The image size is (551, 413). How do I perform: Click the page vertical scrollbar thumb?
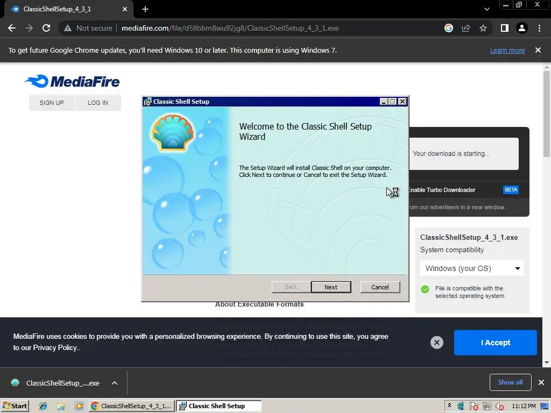(547, 113)
